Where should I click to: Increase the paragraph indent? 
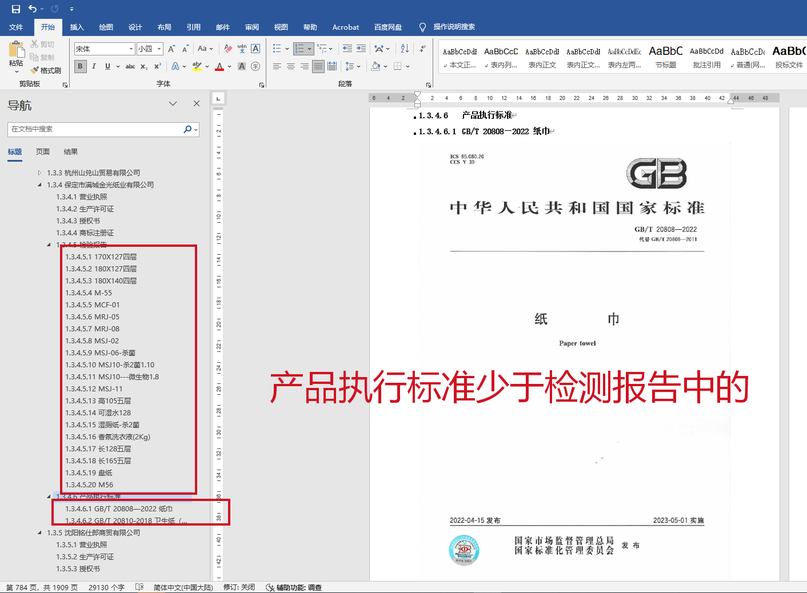(x=361, y=49)
